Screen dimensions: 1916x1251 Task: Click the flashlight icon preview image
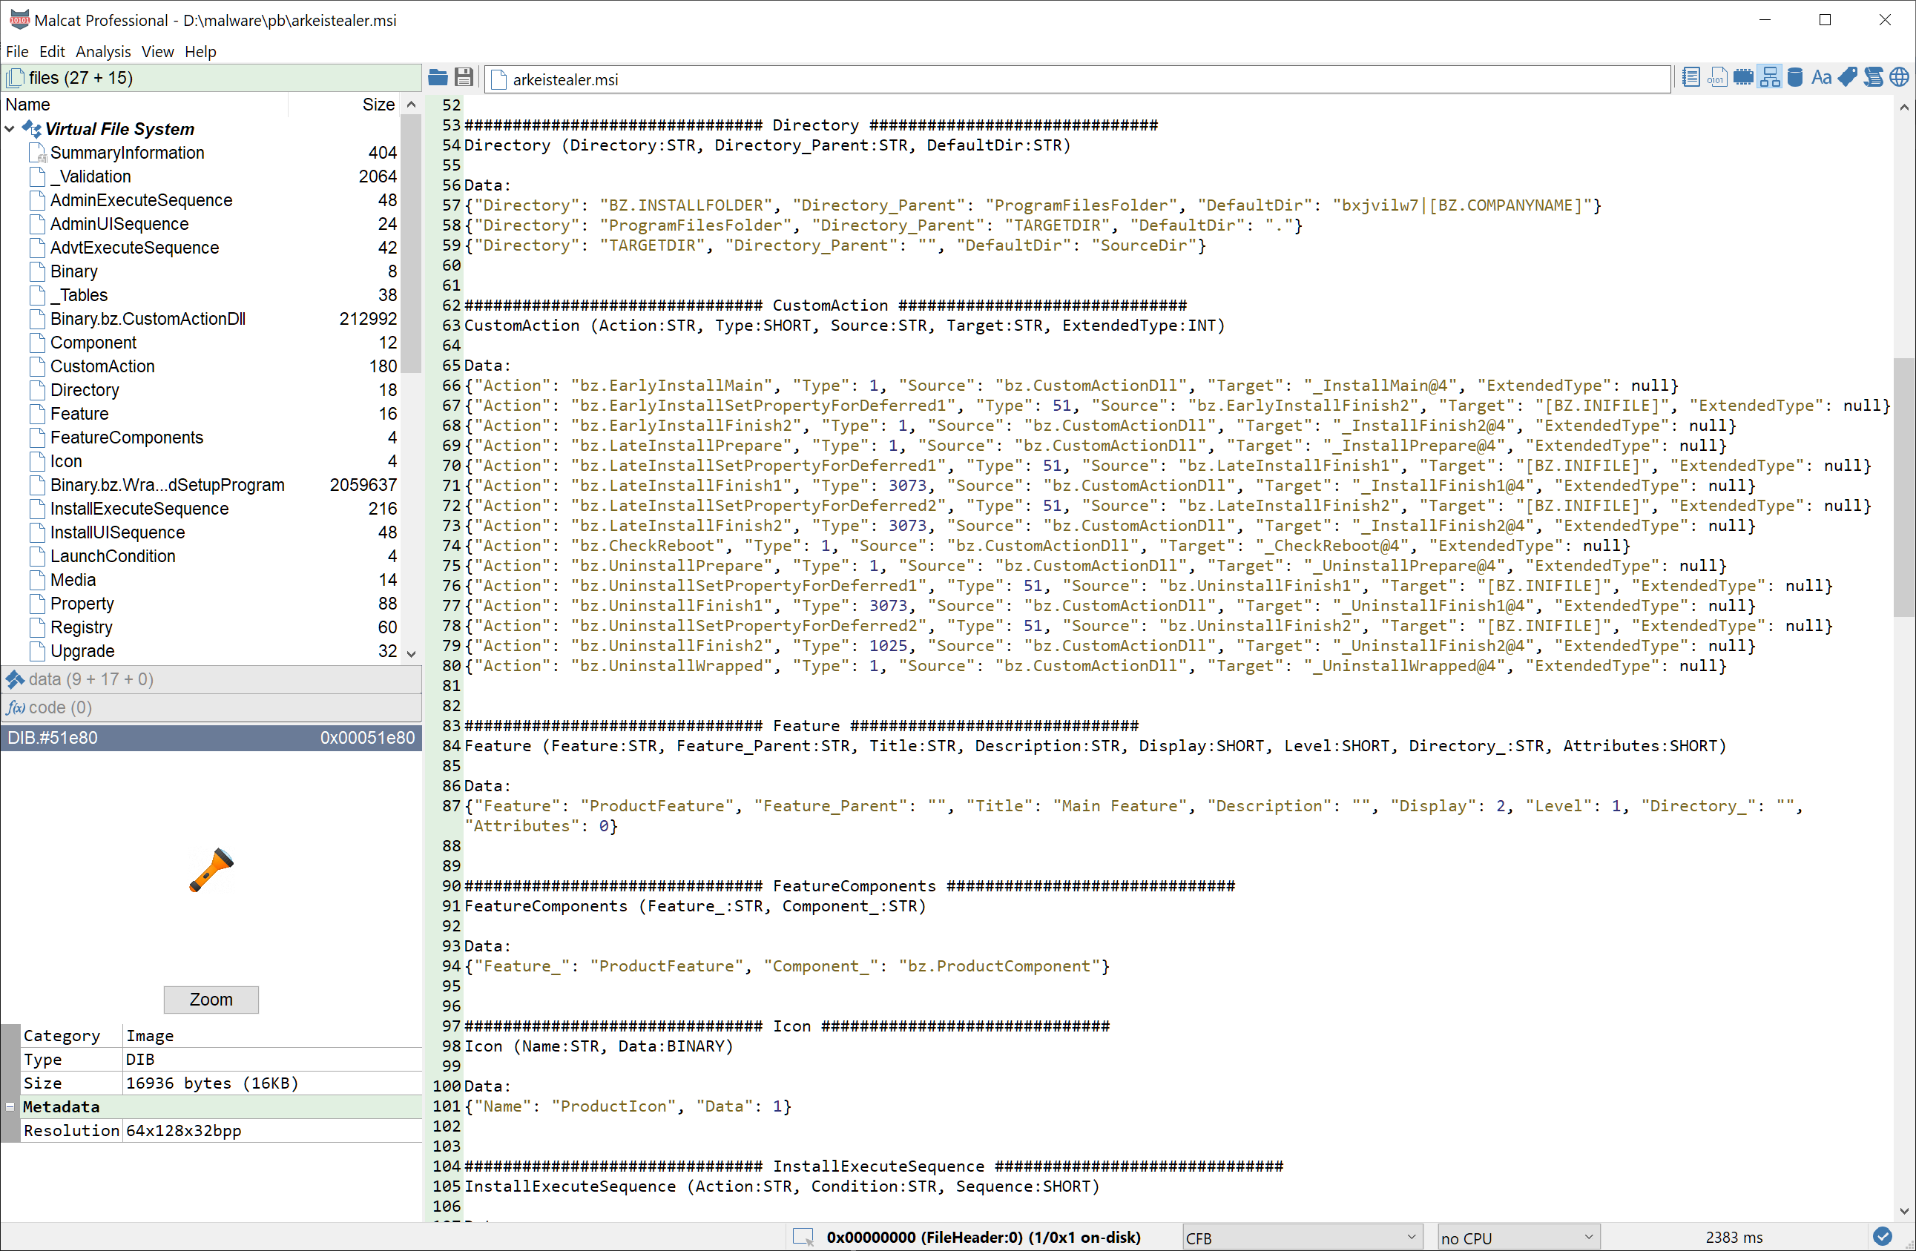click(211, 871)
